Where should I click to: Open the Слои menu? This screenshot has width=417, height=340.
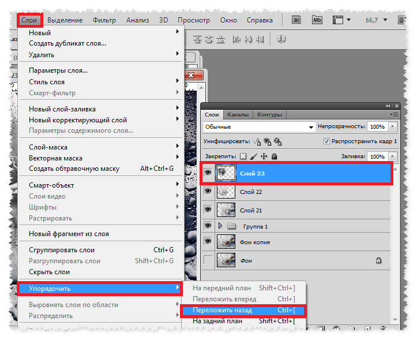tap(29, 20)
